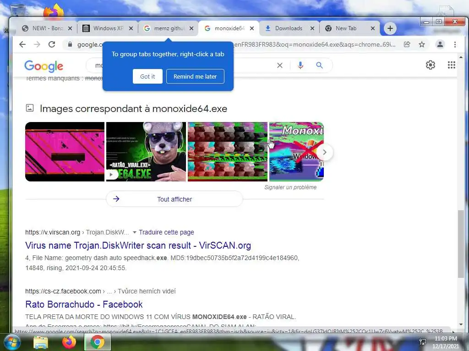
Task: Click the https://cs-cz.facebook.com result URL
Action: pos(63,291)
